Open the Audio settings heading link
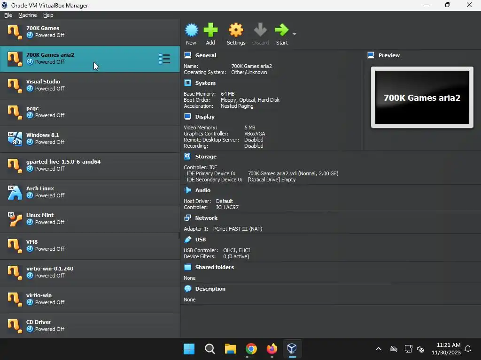This screenshot has height=360, width=481. pyautogui.click(x=203, y=190)
